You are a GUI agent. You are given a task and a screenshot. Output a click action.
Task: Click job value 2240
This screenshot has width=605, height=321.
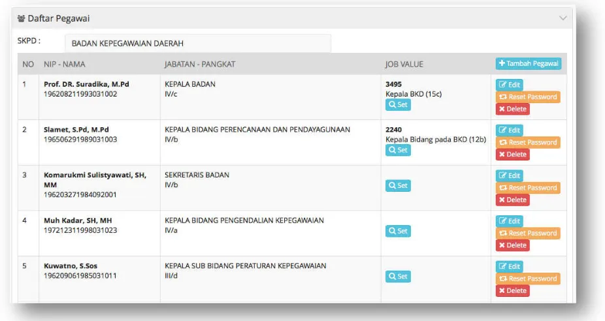(x=393, y=129)
